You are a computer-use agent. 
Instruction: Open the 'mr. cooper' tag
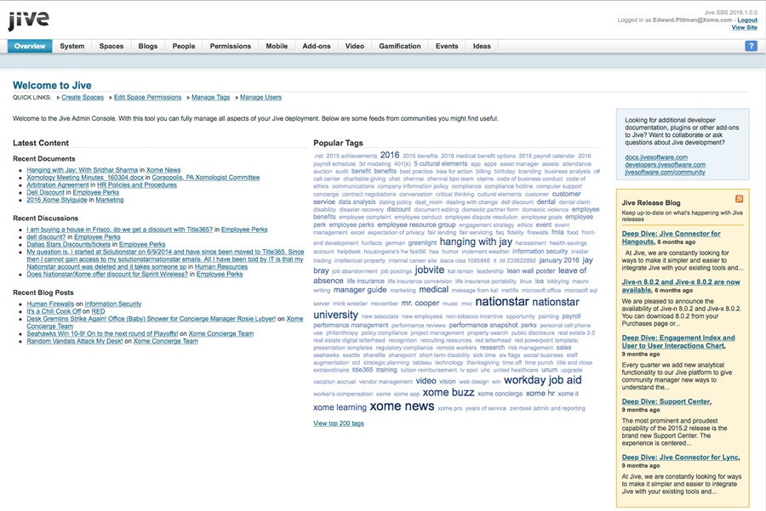click(x=420, y=303)
